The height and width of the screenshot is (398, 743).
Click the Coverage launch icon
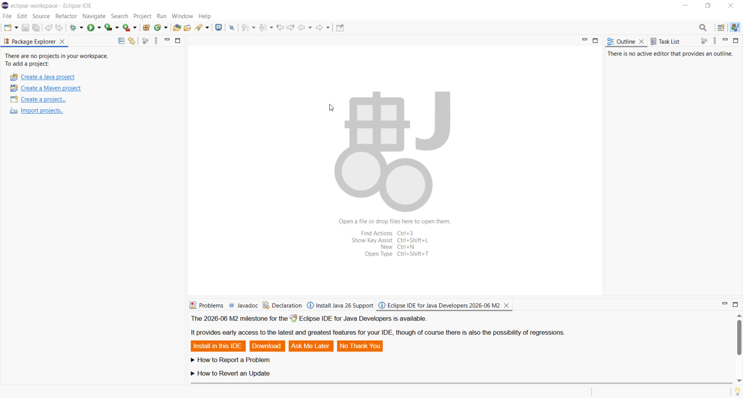108,28
